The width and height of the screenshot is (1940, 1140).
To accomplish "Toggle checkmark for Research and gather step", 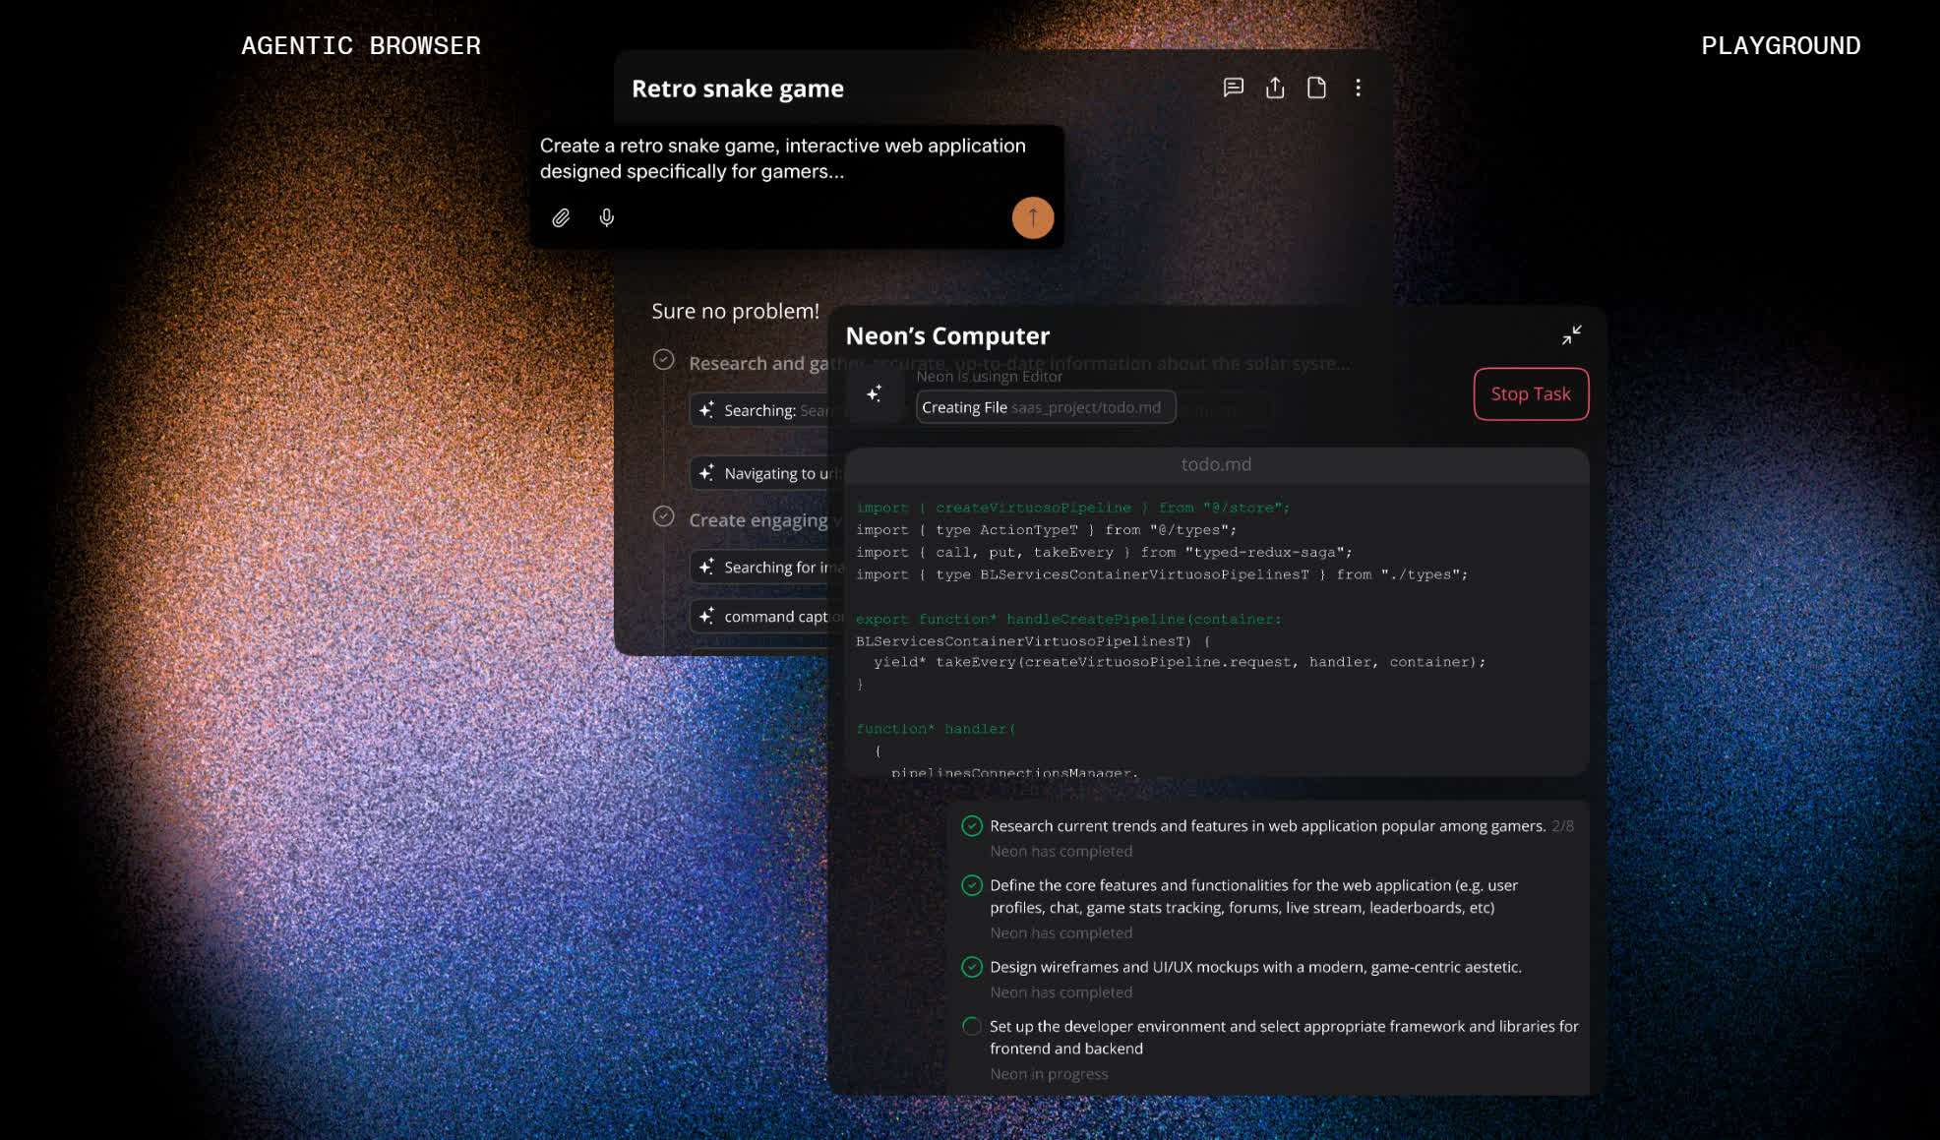I will 664,360.
